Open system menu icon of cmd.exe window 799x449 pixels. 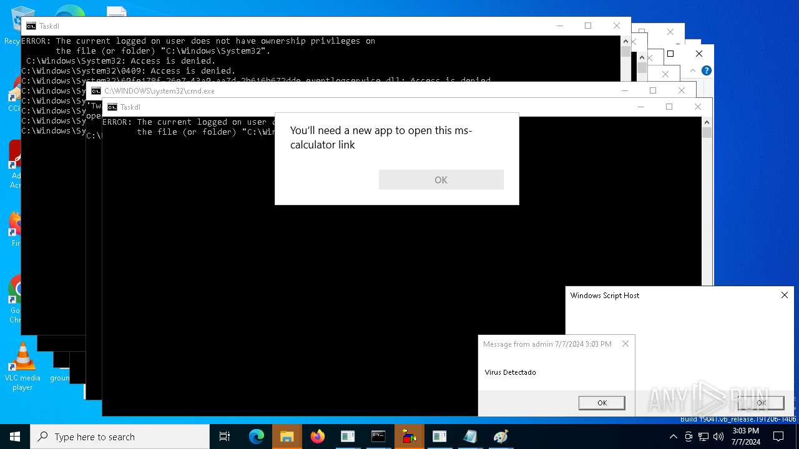96,91
